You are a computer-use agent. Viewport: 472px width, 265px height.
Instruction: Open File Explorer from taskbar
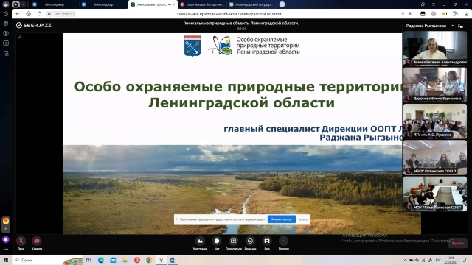tap(125, 260)
